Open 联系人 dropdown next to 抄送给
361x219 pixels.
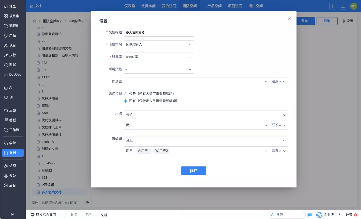click(279, 82)
